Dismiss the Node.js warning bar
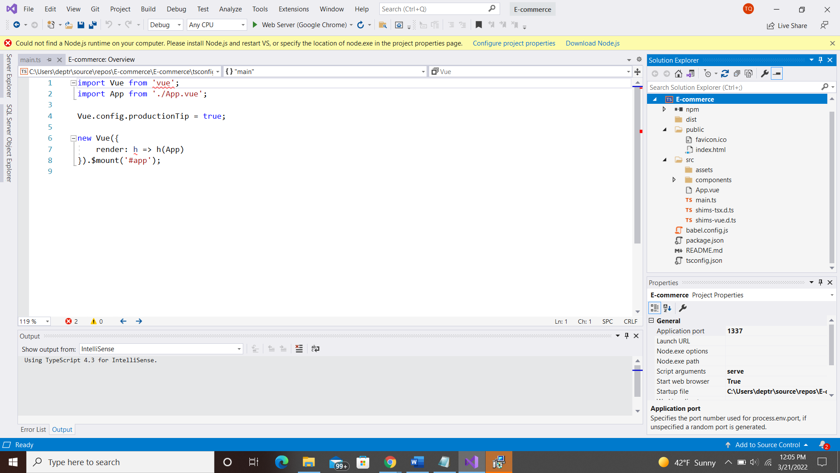This screenshot has height=473, width=840. pos(833,43)
